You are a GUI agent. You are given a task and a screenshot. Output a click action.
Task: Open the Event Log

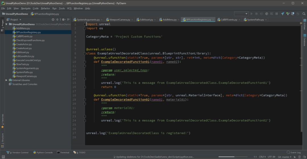click(293, 152)
